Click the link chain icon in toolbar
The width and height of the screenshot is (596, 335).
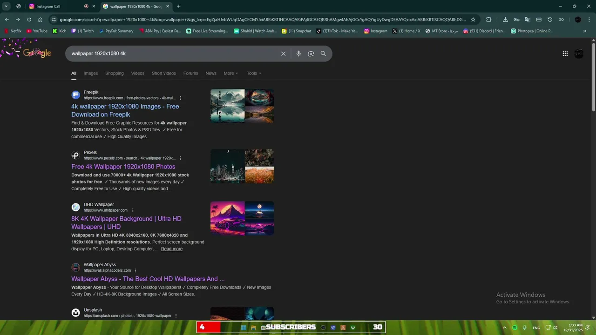point(561,20)
